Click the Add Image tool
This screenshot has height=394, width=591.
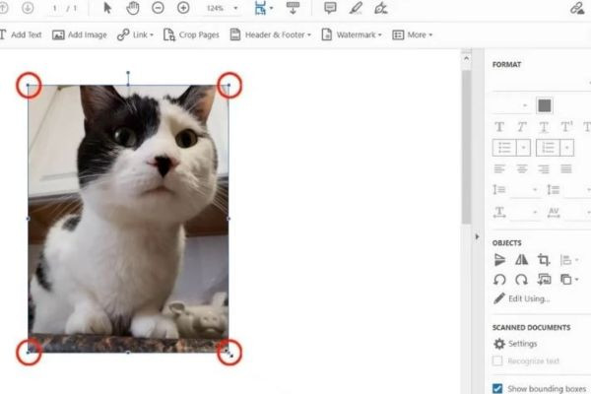[79, 34]
